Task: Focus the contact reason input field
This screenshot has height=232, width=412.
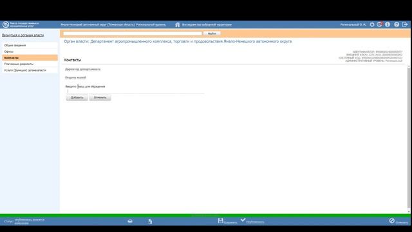Action: tap(135, 91)
